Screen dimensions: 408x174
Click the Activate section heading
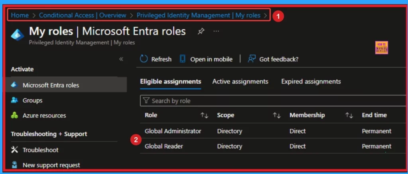click(x=22, y=69)
